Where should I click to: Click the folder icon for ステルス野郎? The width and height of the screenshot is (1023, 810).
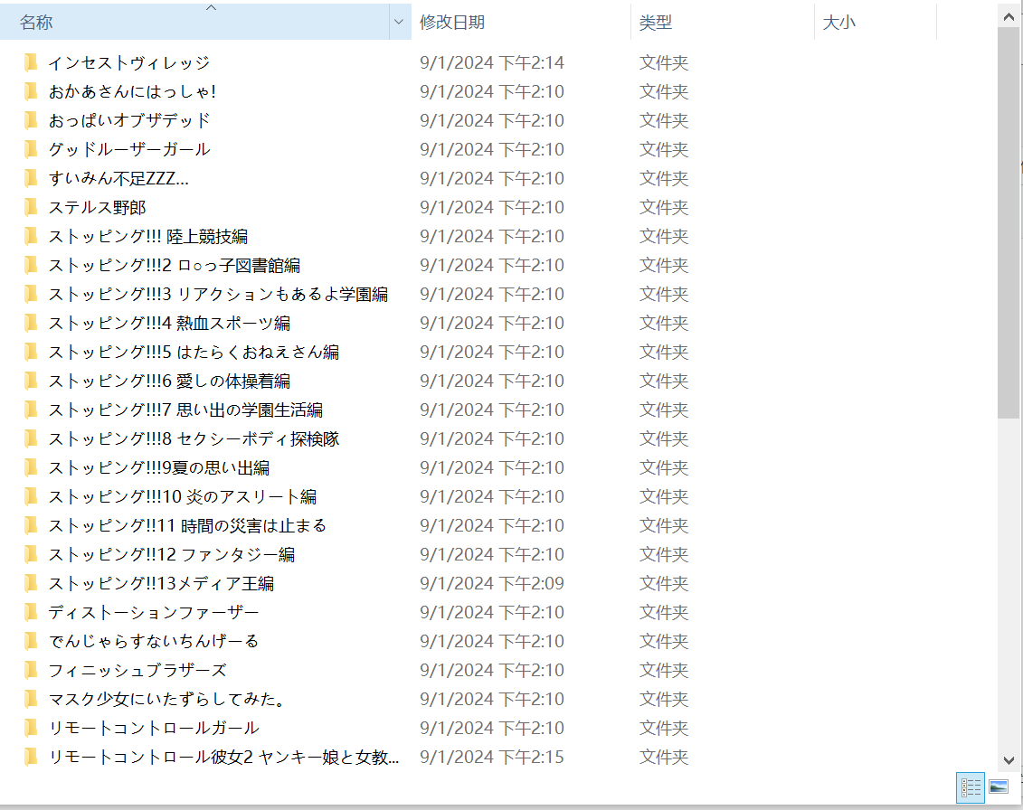coord(31,207)
